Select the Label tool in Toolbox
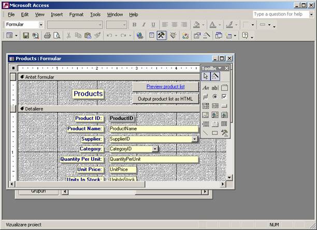This screenshot has width=317, height=230. click(206, 88)
